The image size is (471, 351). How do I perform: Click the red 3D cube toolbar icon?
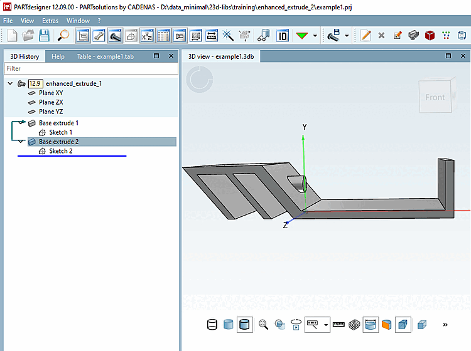[430, 36]
